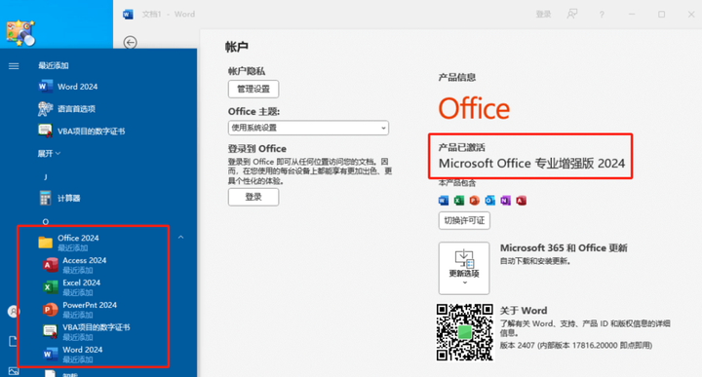Open the Office theme dropdown

308,128
